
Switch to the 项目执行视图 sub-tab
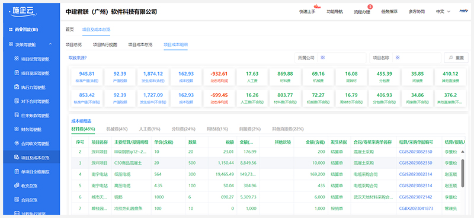click(105, 45)
